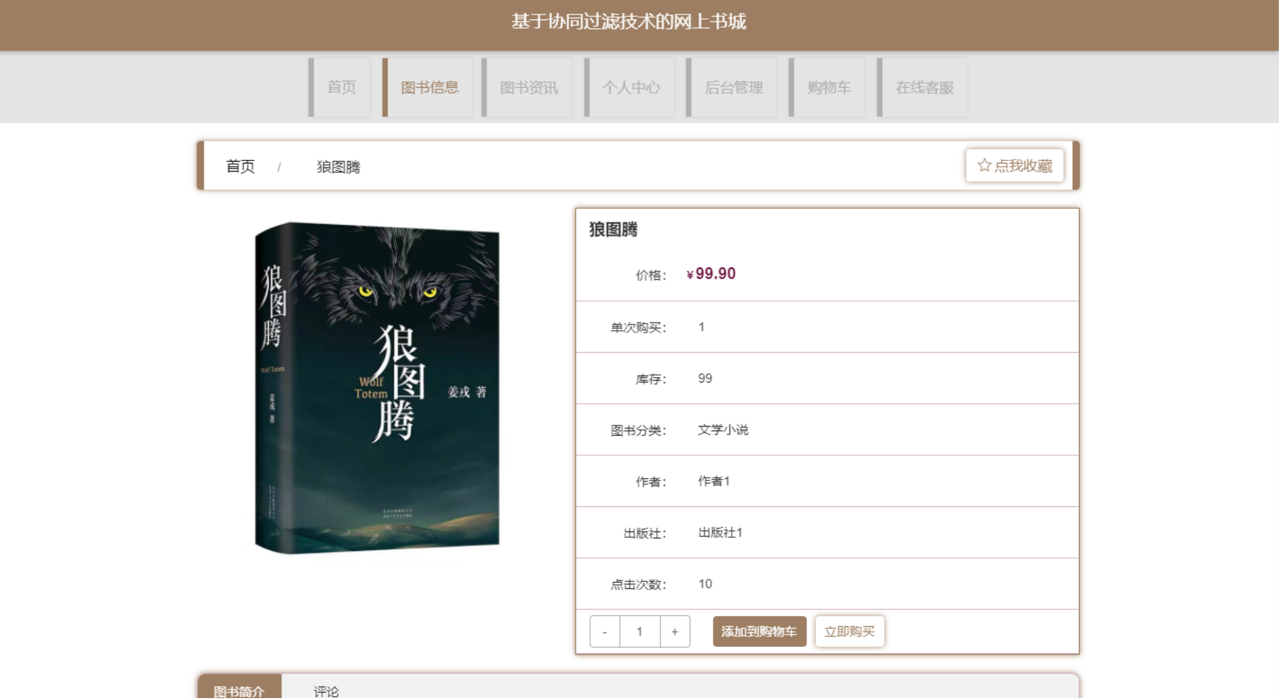Select the 图书信息 navigation item
Viewport: 1279px width, 700px height.
tap(428, 87)
